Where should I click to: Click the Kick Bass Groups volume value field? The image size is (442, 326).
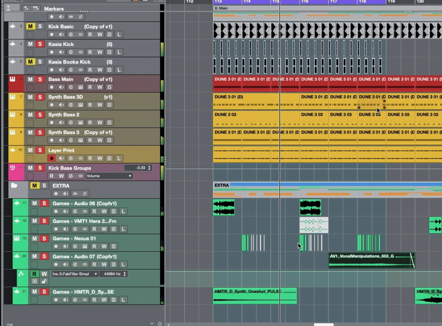(x=138, y=168)
